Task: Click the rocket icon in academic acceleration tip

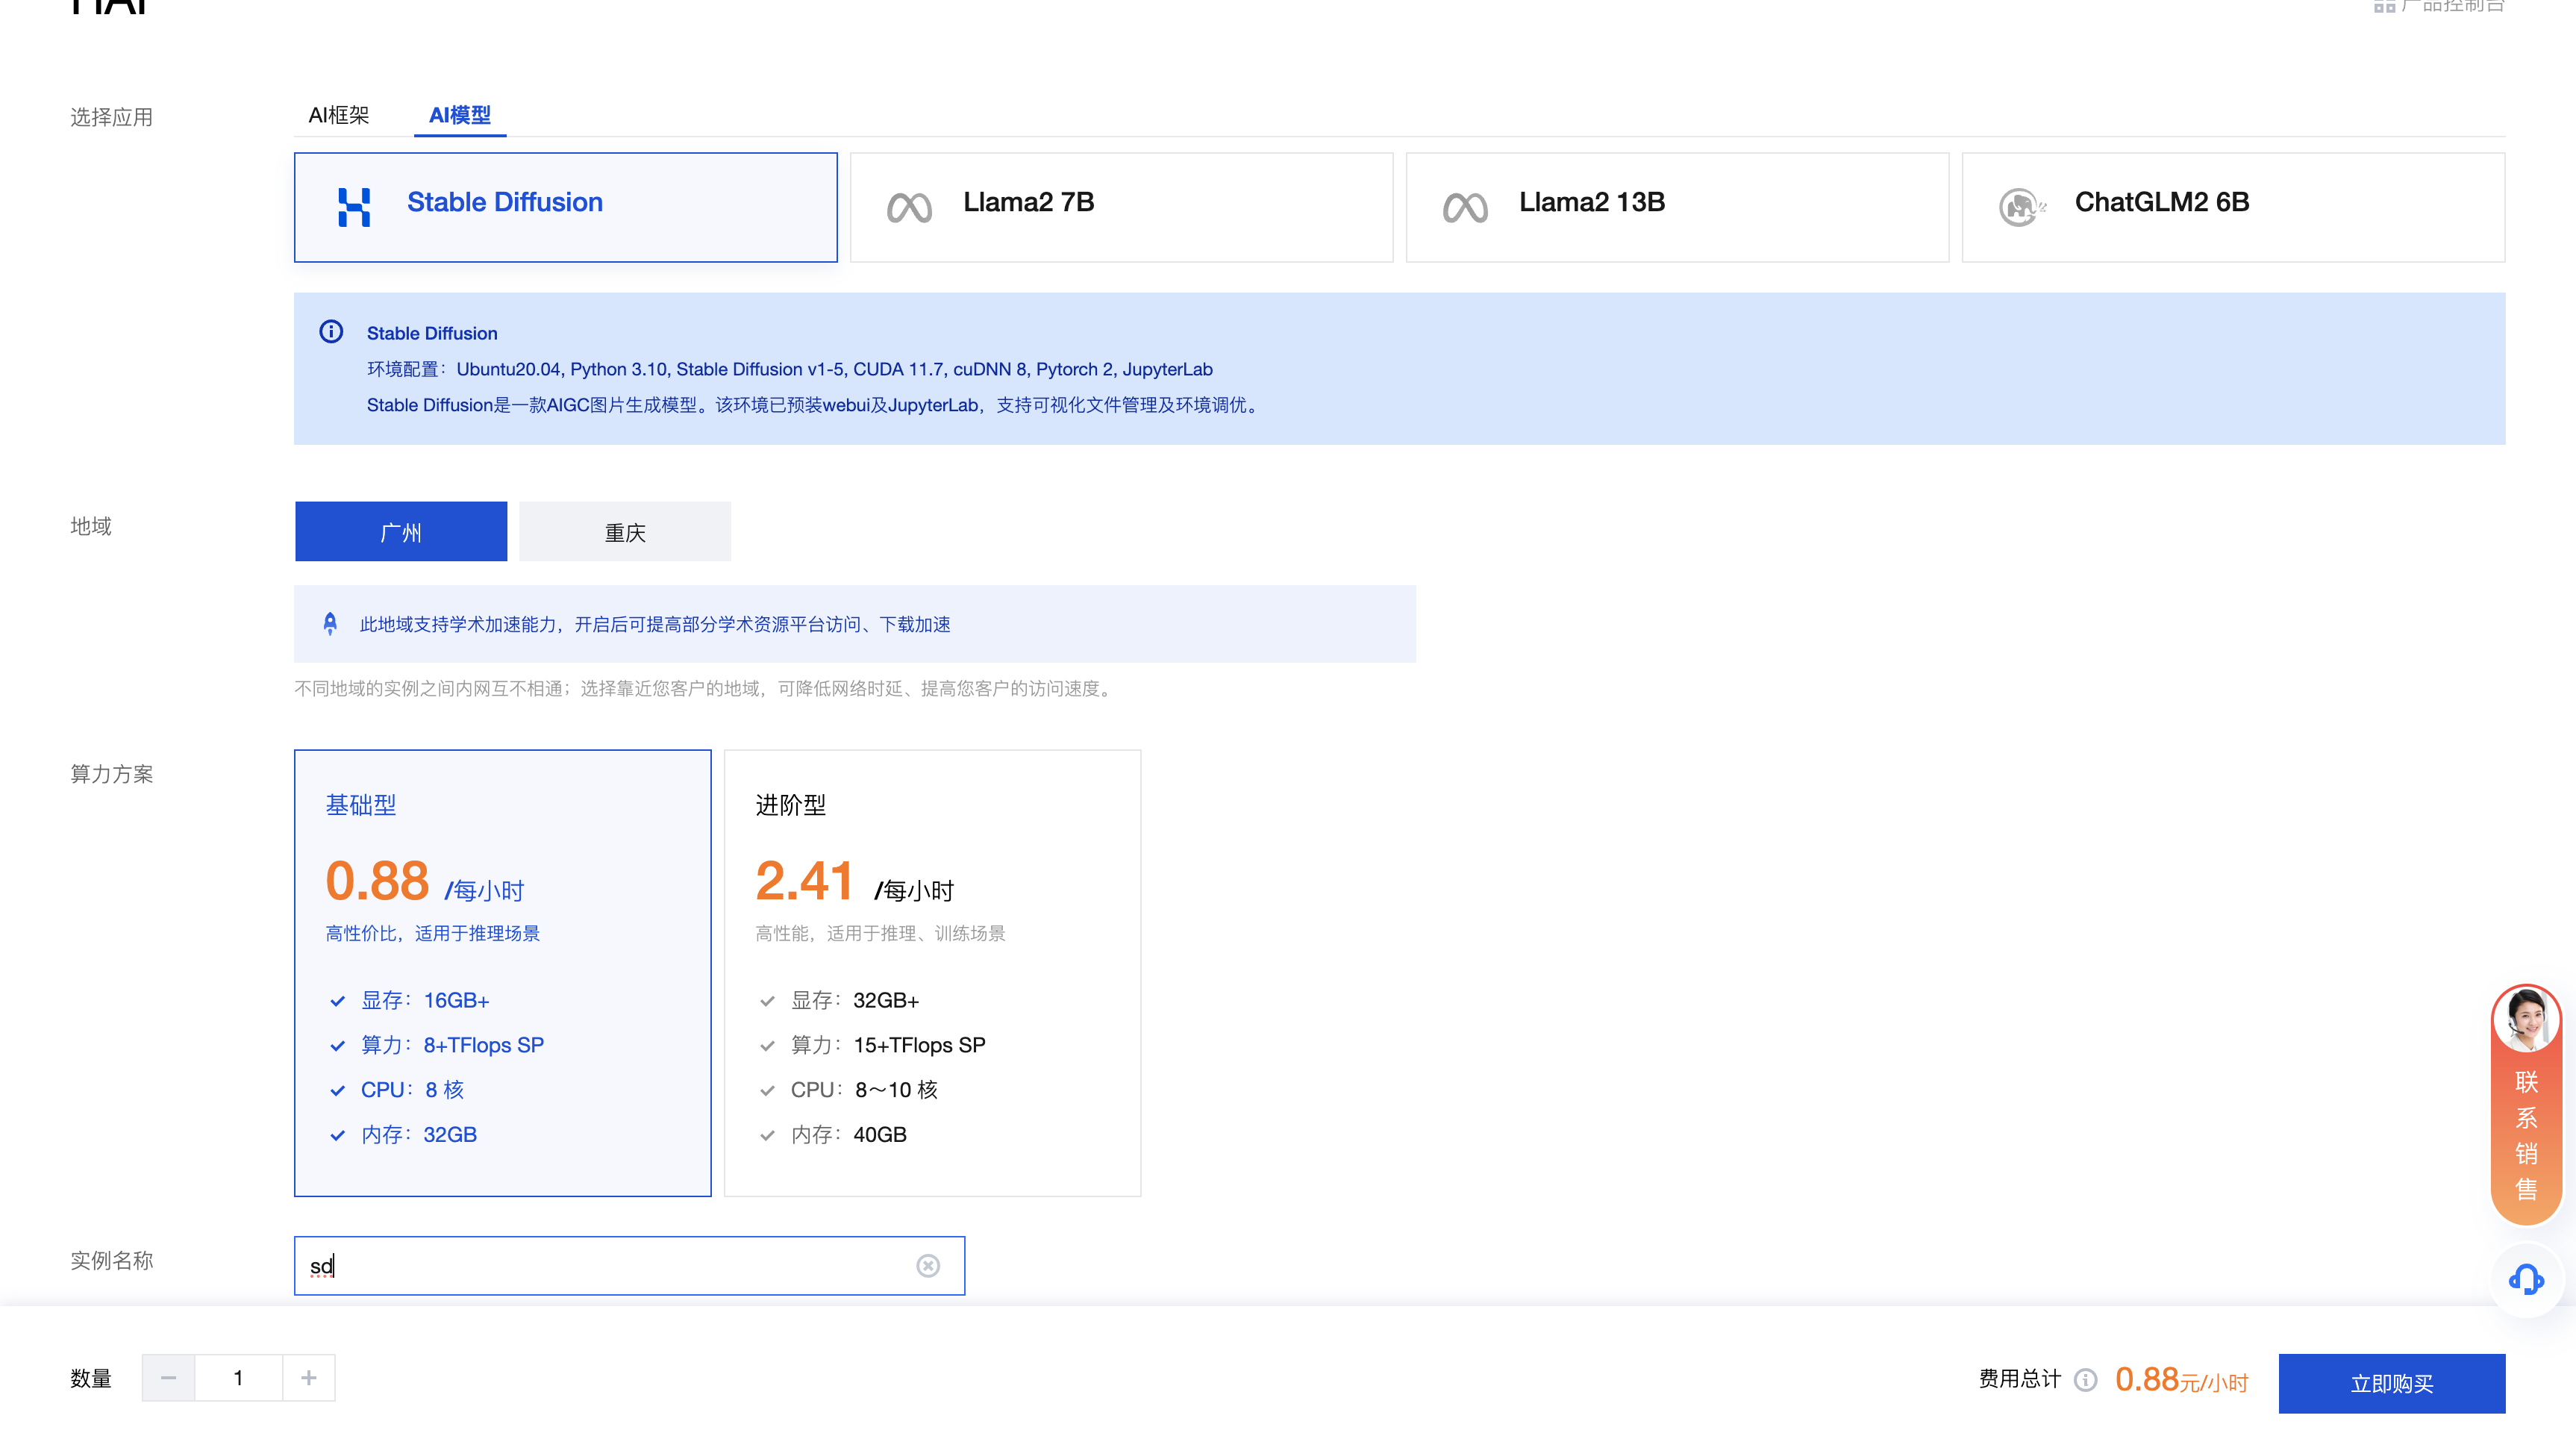Action: pyautogui.click(x=330, y=624)
